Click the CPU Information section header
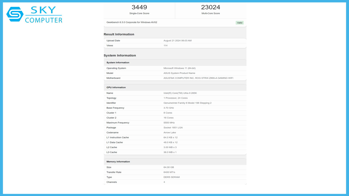The width and height of the screenshot is (349, 196). [x=115, y=87]
